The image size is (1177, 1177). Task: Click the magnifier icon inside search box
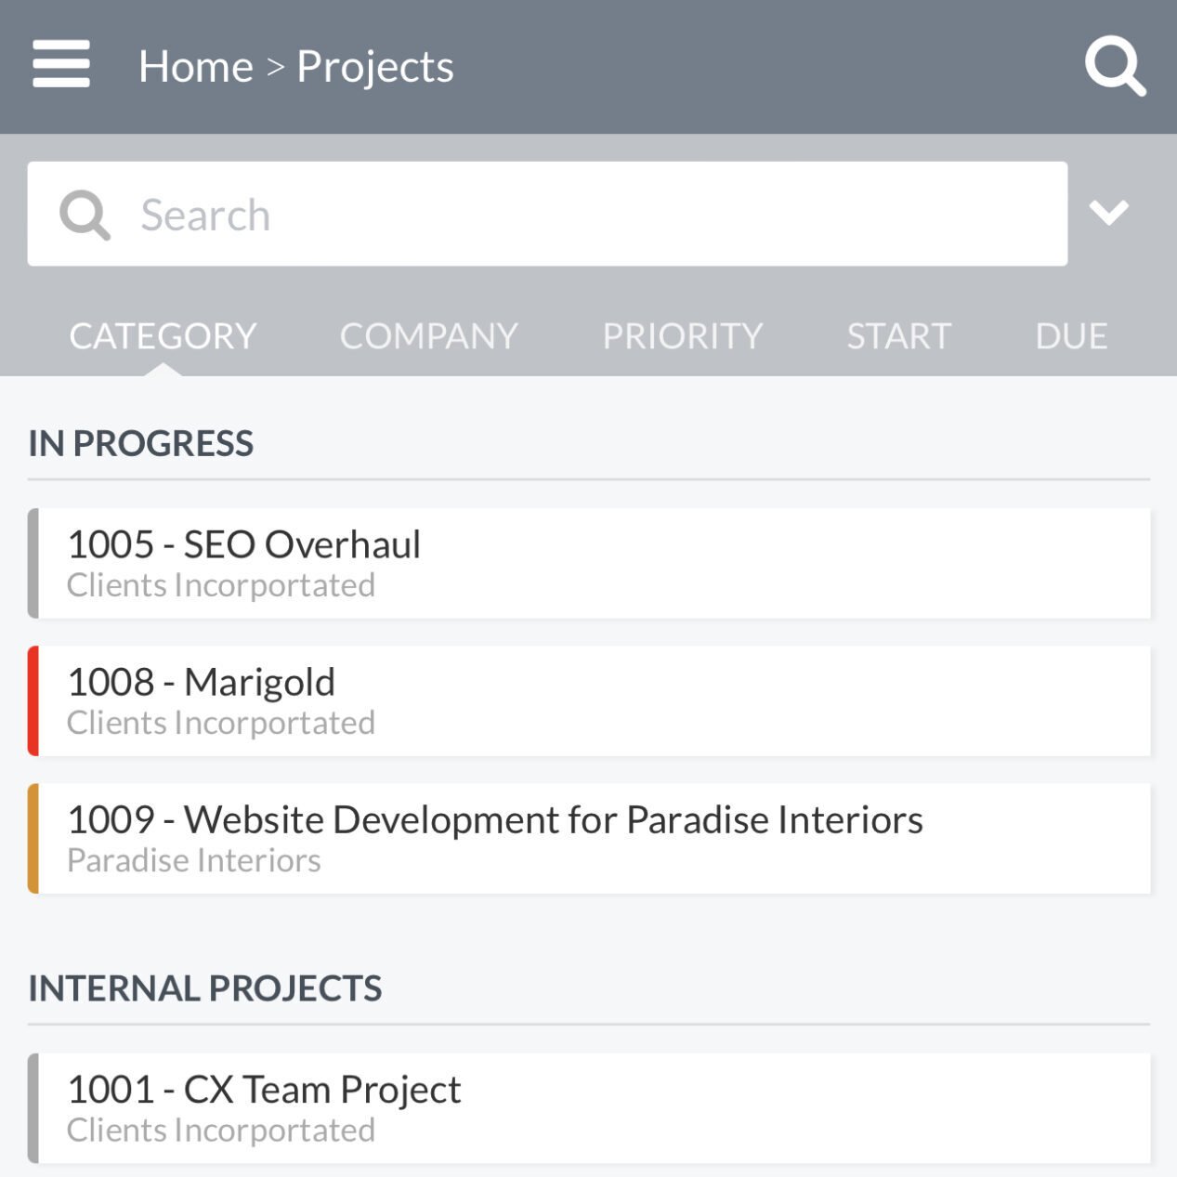[85, 215]
